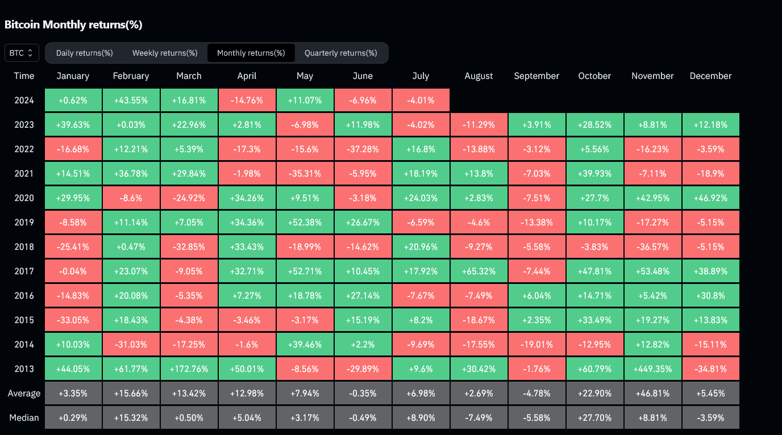
Task: Select the 2018 November cell -36.57%
Action: point(652,246)
